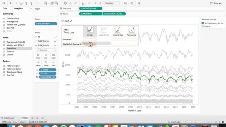Collapse the SUM(Suffolk...) marks section

36,46
